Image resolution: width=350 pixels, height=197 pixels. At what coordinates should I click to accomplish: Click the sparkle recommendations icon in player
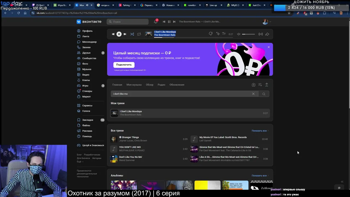coord(218,34)
